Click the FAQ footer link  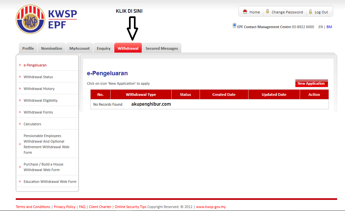pyautogui.click(x=82, y=207)
